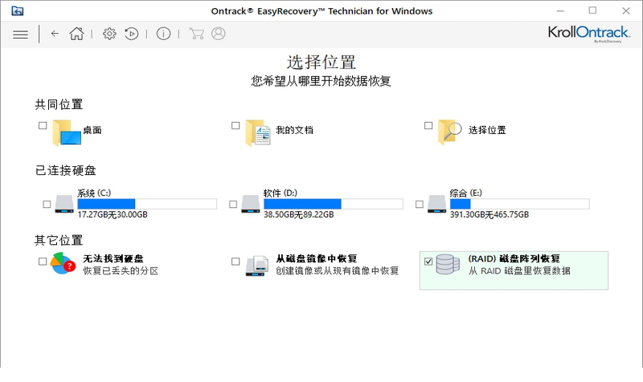Click the 38.50GB无89.22GB size text
This screenshot has height=382, width=643.
pyautogui.click(x=298, y=214)
